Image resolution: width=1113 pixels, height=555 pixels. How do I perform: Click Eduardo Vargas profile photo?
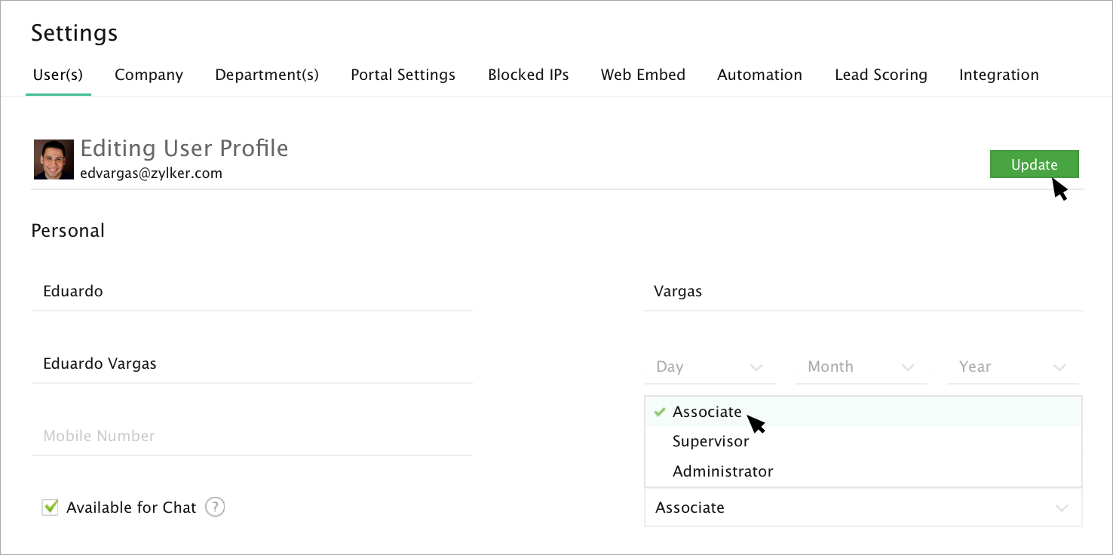coord(54,159)
